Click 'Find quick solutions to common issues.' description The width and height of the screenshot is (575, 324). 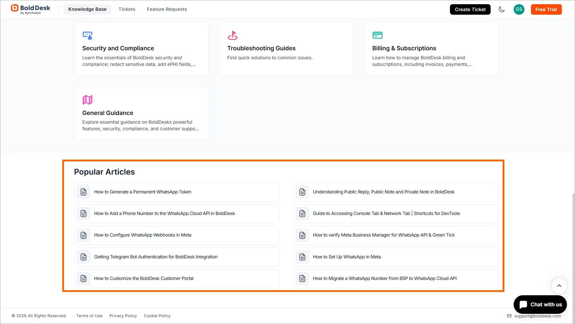(x=270, y=58)
